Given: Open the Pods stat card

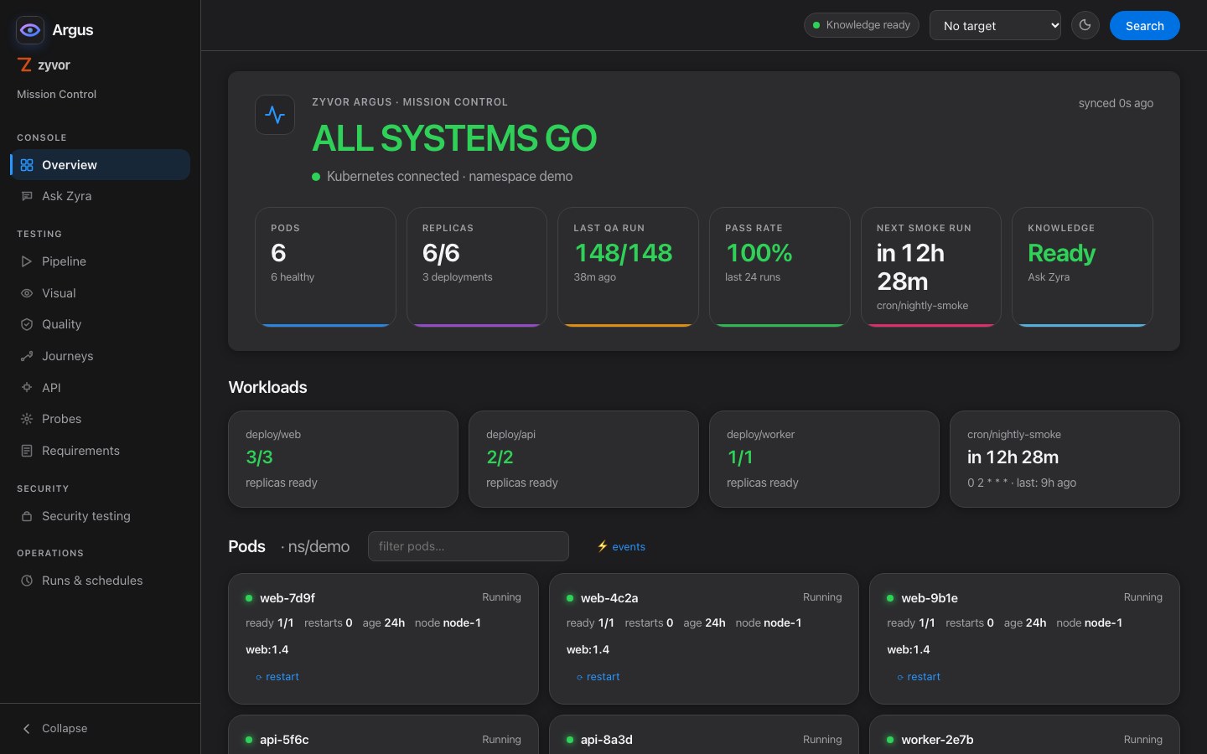Looking at the screenshot, I should pyautogui.click(x=325, y=267).
